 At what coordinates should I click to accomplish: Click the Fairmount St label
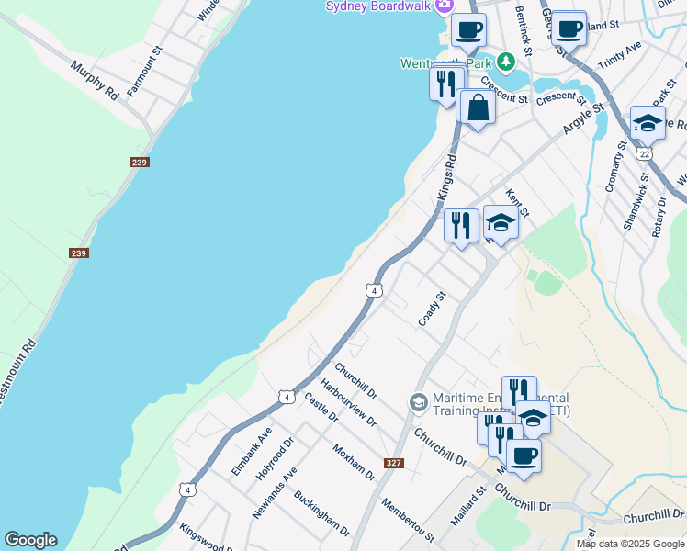144,72
